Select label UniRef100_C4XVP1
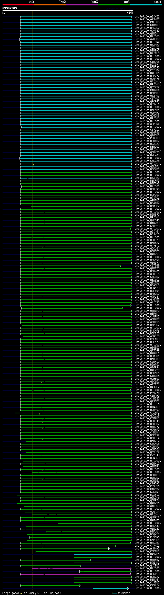The image size is (164, 595). [x=147, y=413]
